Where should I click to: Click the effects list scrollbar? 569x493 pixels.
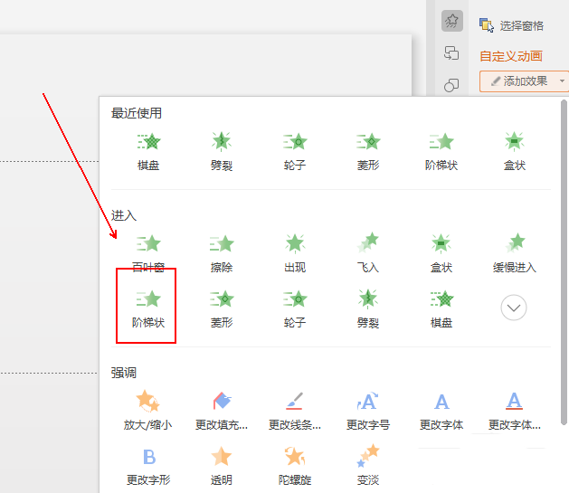click(564, 261)
